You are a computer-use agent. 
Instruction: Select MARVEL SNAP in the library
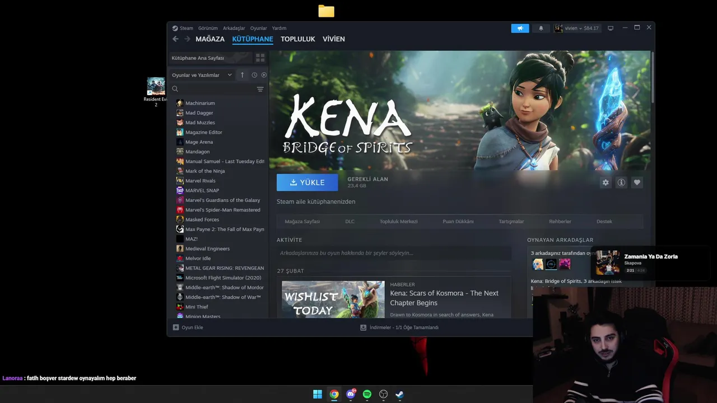coord(202,190)
